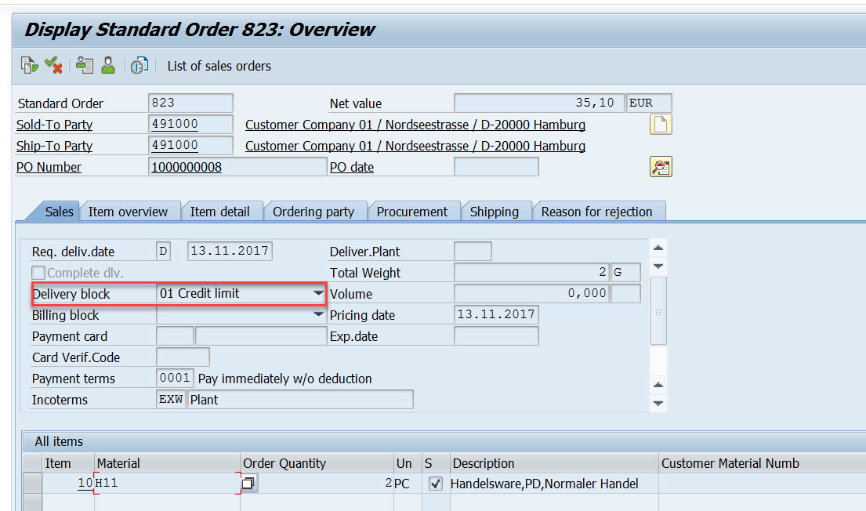866x511 pixels.
Task: Toggle the Complete dlv. checkbox
Action: click(37, 272)
